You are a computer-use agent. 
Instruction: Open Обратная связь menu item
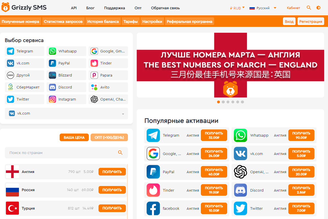[x=165, y=8]
